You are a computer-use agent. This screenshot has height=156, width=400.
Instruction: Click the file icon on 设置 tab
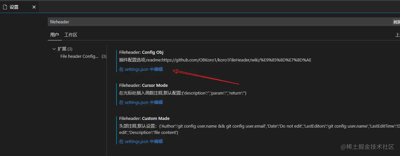click(5, 7)
